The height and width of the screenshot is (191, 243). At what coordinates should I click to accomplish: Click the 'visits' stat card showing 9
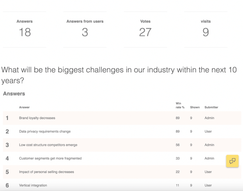(x=206, y=30)
